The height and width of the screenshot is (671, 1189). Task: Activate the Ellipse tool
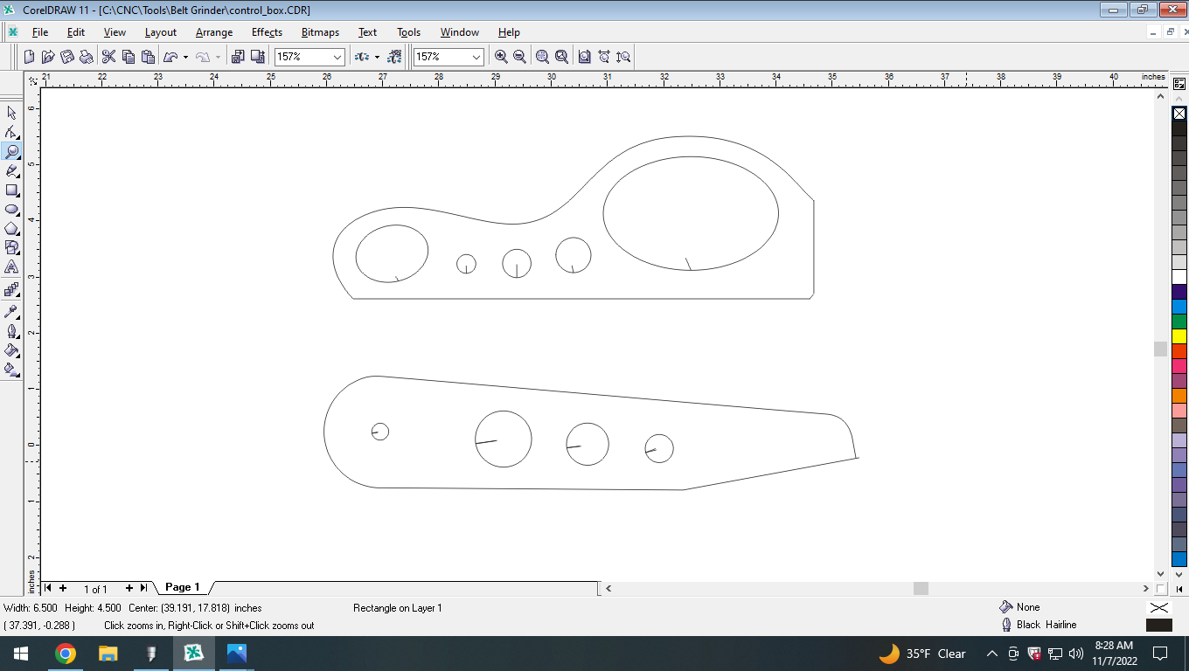pos(11,210)
